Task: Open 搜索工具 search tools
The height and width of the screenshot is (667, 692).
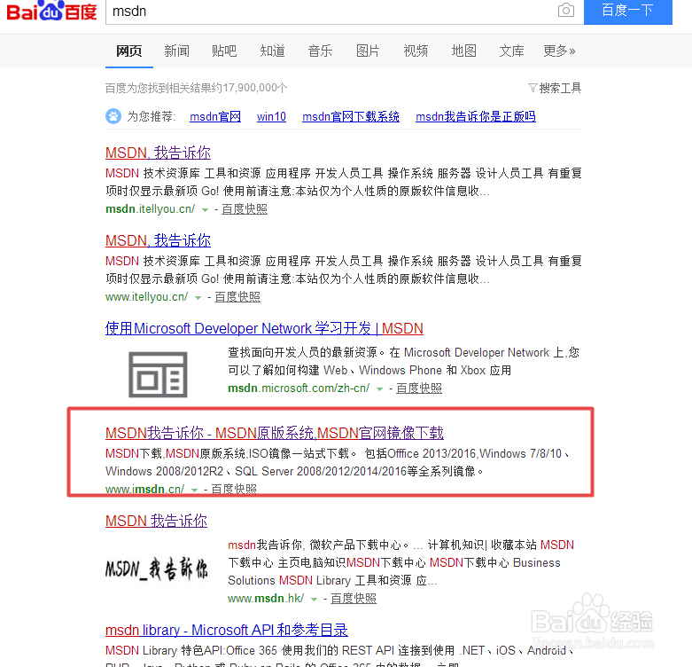Action: 556,88
